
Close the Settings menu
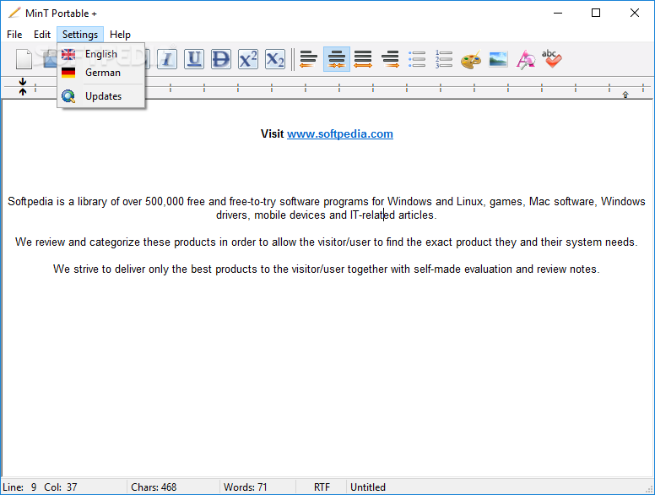click(80, 35)
